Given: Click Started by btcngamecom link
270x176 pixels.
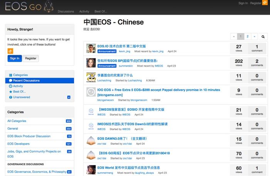Looking at the screenshot, I should [139, 100].
